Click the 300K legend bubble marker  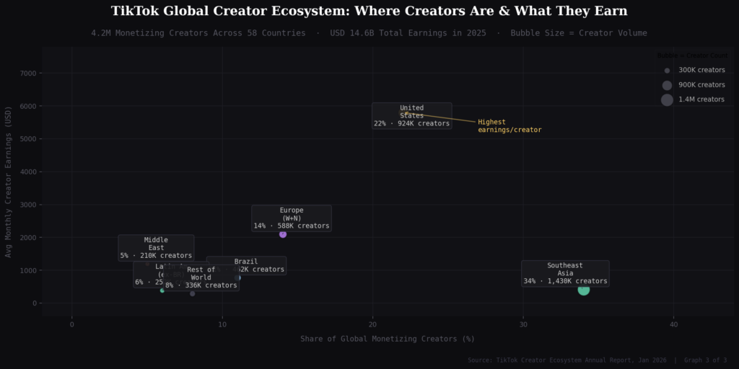point(667,71)
